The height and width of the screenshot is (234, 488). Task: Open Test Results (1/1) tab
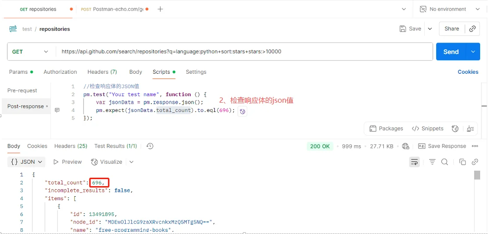pyautogui.click(x=116, y=146)
